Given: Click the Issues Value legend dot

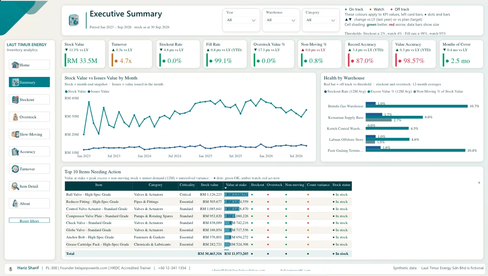Looking at the screenshot, I should pos(89,91).
